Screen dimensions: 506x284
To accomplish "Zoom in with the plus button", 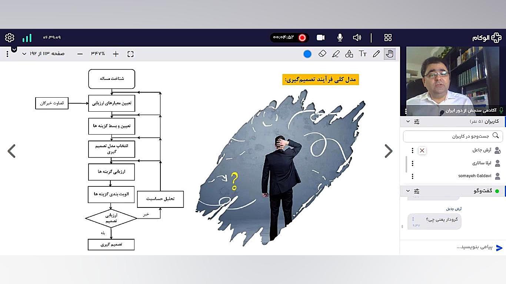I will [x=116, y=54].
